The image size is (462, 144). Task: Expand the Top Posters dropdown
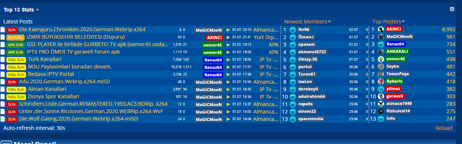coord(403,22)
